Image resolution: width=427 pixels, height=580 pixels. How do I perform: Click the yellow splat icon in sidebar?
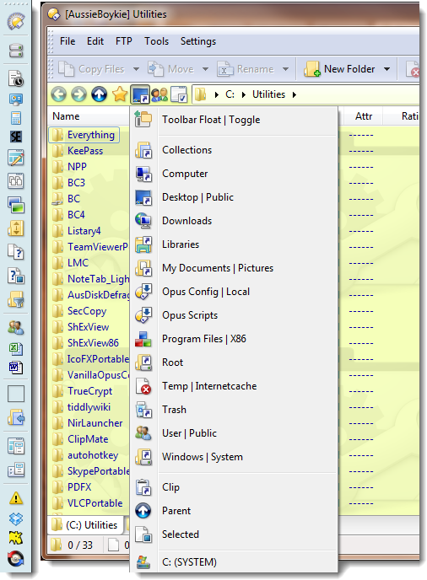[16, 538]
